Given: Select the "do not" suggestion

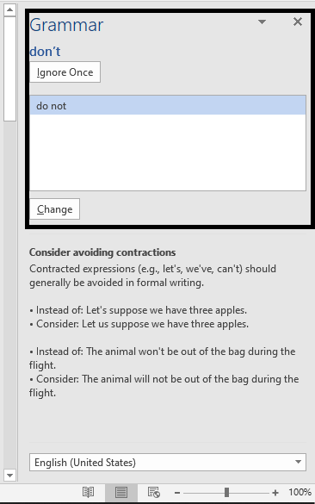Looking at the screenshot, I should (x=168, y=105).
